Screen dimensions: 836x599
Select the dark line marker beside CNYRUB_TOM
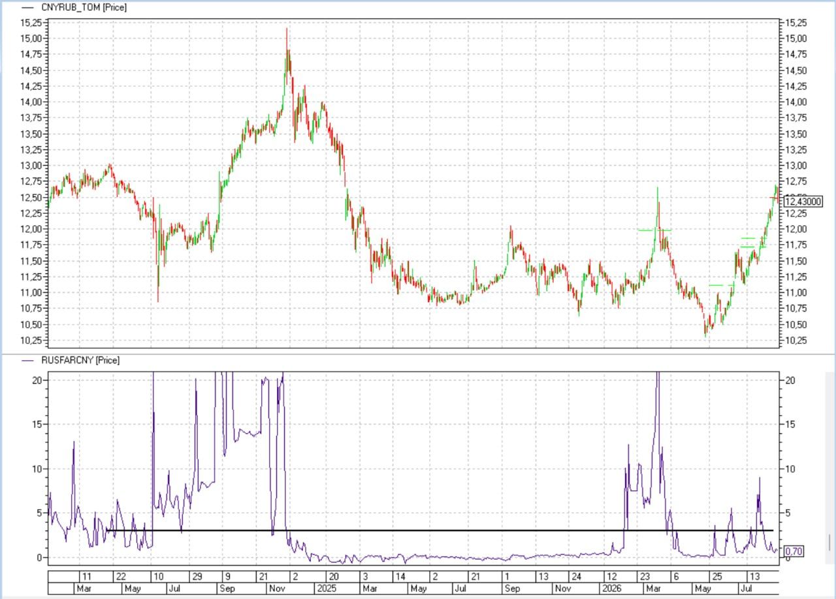pyautogui.click(x=28, y=8)
